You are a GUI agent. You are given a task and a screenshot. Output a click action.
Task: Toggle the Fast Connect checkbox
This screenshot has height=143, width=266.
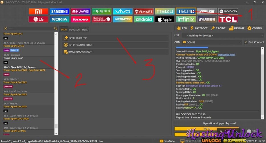246,42
